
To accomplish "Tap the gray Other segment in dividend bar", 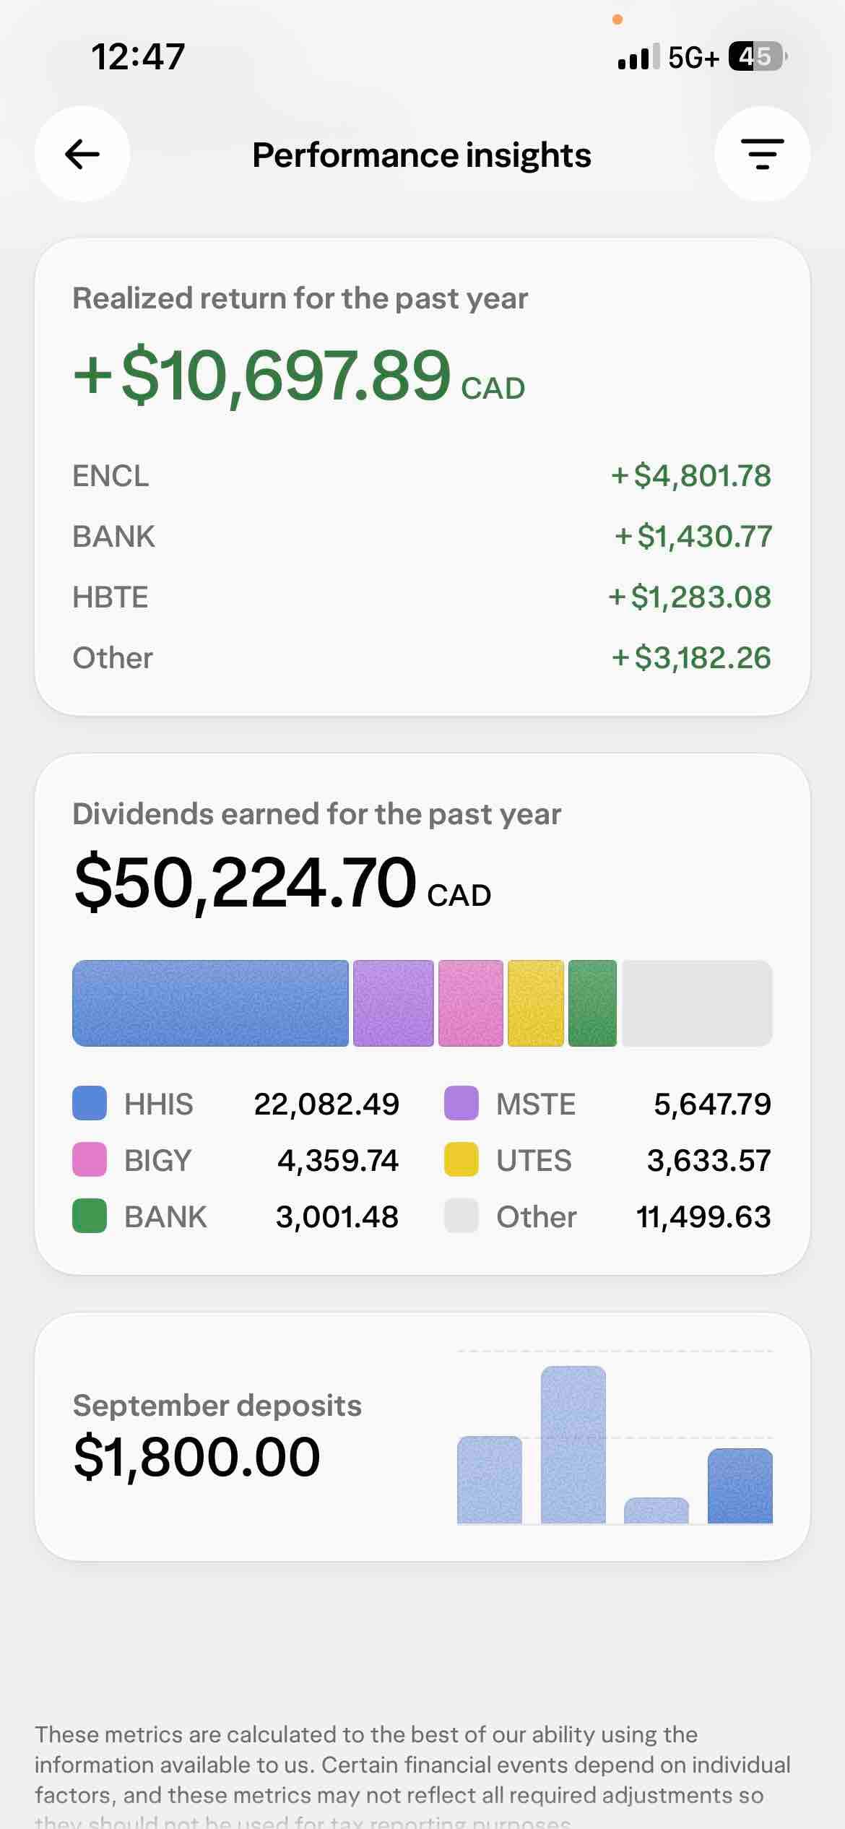I will 697,1003.
